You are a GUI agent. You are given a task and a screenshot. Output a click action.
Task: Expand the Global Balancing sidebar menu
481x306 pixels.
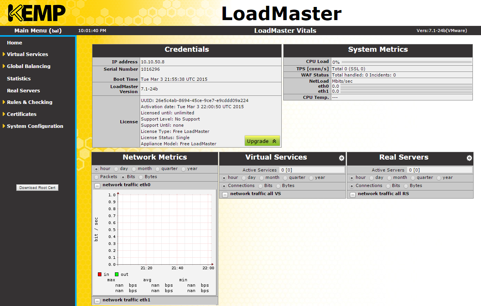pos(29,66)
